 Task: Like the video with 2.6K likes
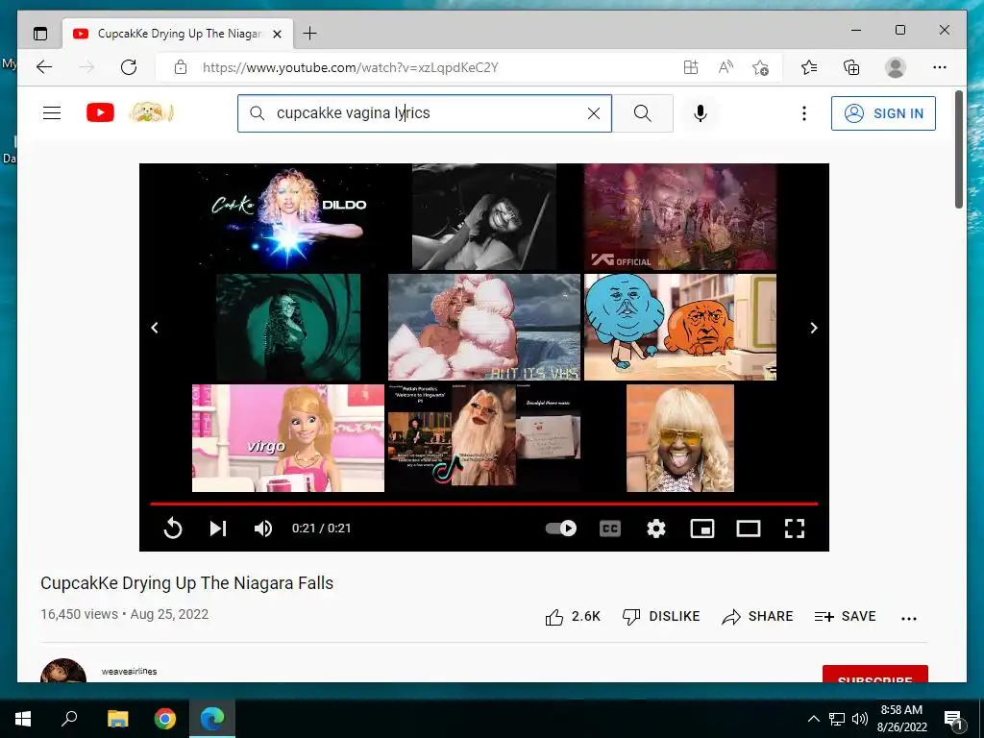pyautogui.click(x=573, y=617)
